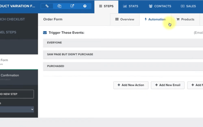Click the chain link icon in header
Viewport: 203px width, 127px height.
pyautogui.click(x=47, y=6)
